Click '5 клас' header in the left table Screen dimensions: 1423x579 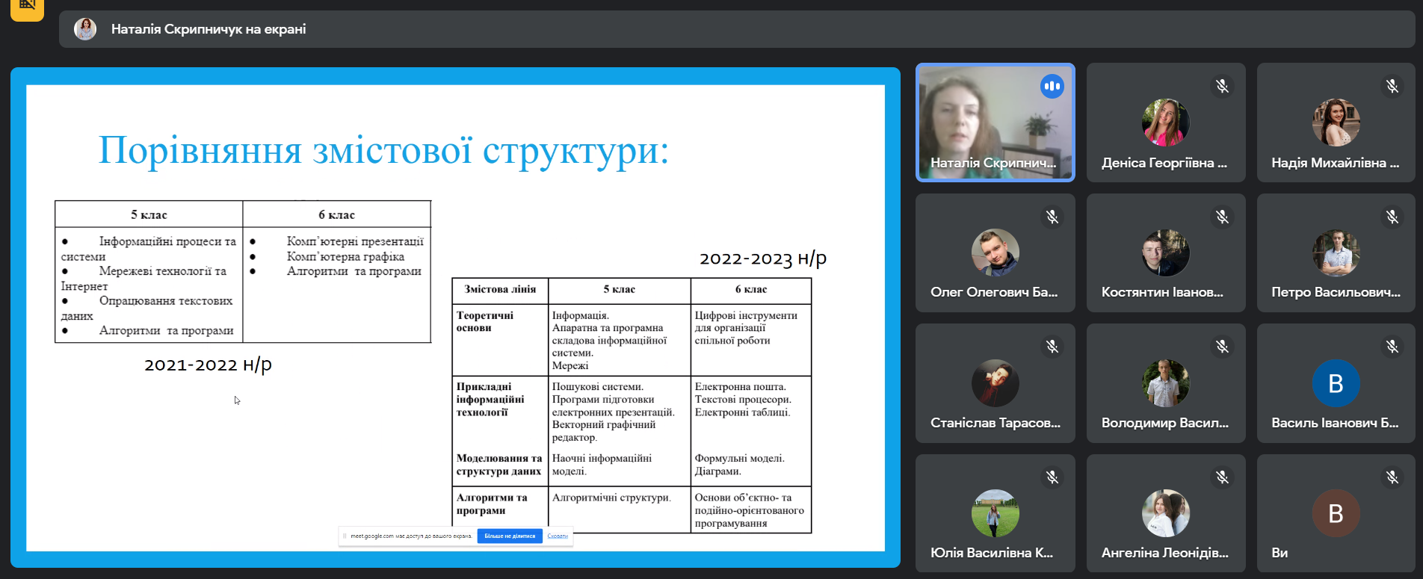149,214
